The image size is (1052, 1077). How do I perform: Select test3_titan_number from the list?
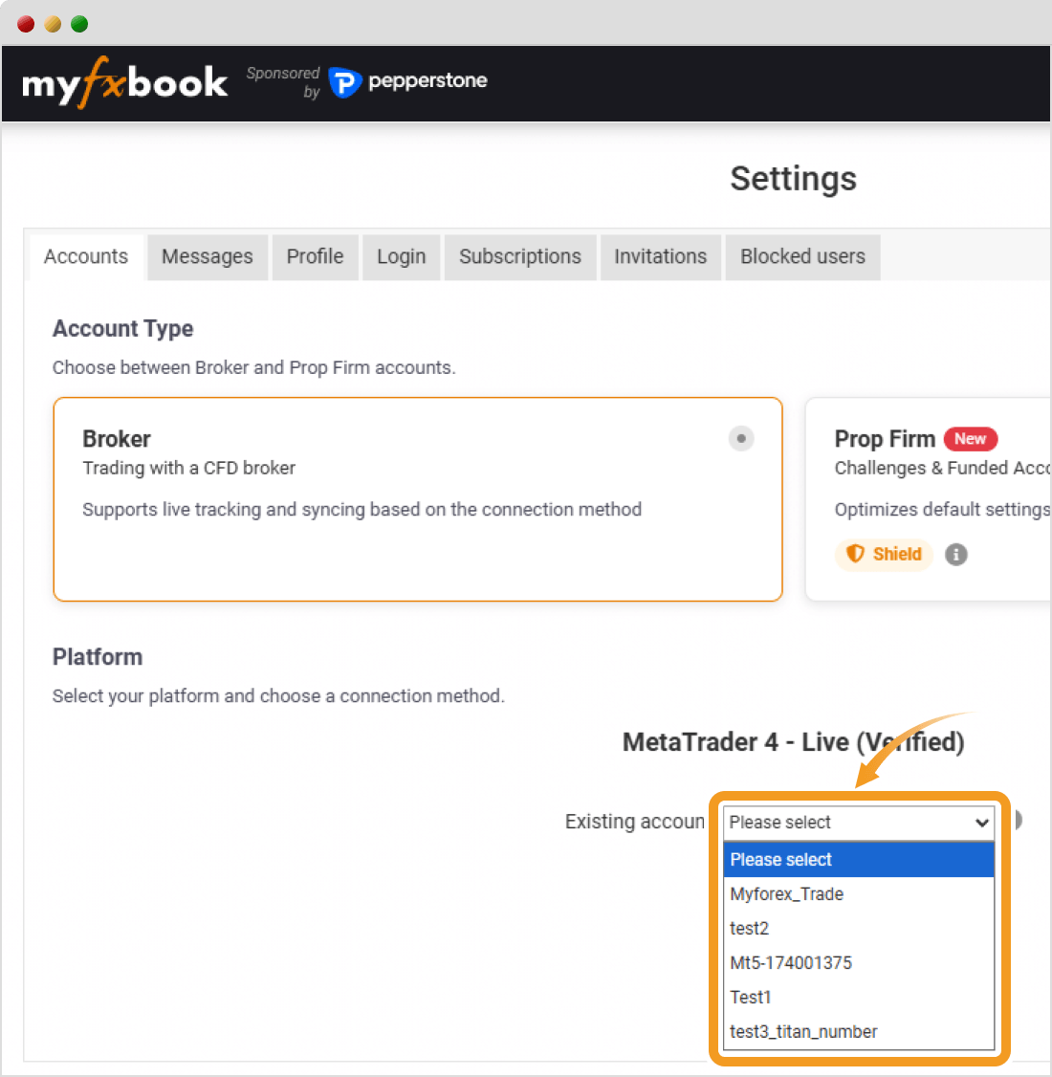[x=859, y=1032]
